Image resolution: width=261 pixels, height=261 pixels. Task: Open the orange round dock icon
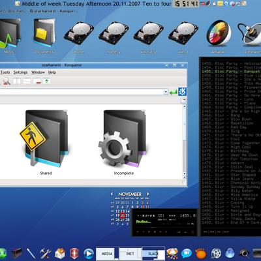click(x=201, y=254)
